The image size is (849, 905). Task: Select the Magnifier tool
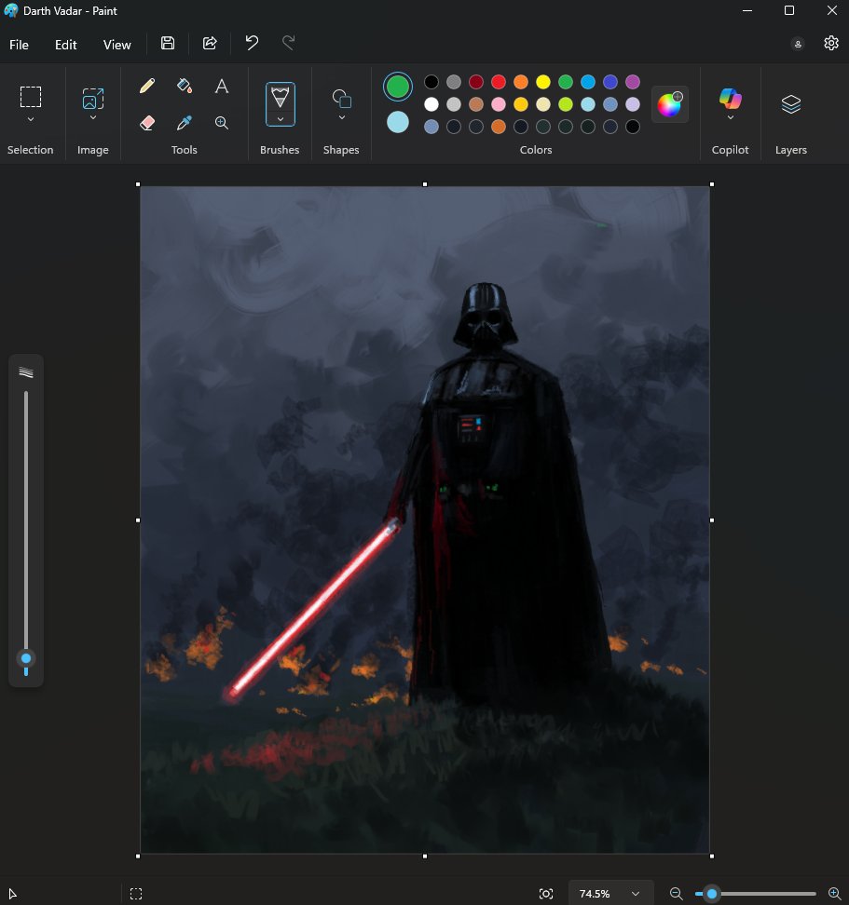click(x=221, y=122)
